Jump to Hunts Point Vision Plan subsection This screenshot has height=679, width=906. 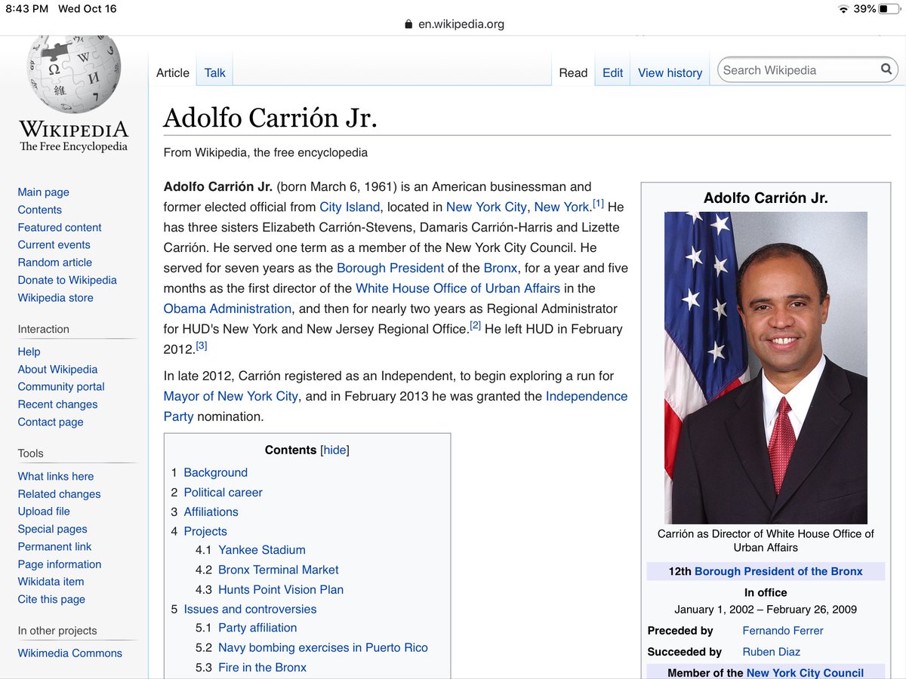coord(280,589)
